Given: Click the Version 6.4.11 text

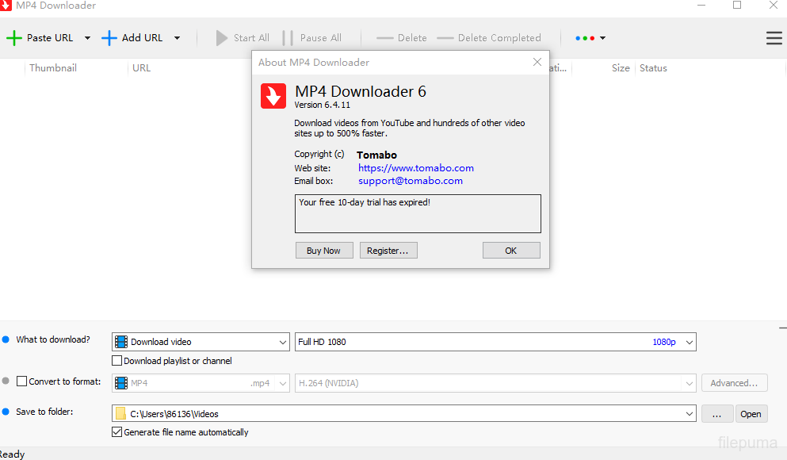Looking at the screenshot, I should 323,105.
